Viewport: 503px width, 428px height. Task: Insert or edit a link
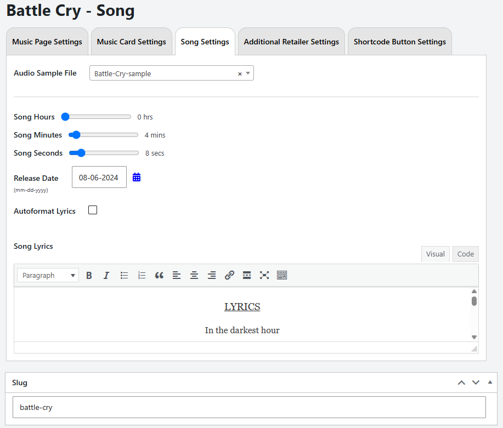229,276
